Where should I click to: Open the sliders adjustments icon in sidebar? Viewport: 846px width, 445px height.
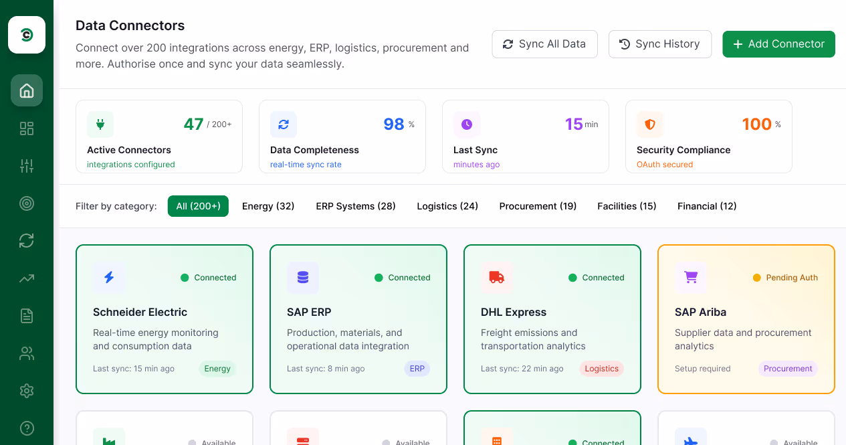[27, 166]
